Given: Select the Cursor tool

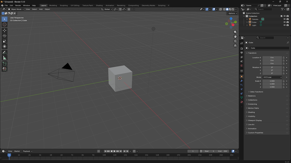Looking at the screenshot, I should click(x=5, y=25).
